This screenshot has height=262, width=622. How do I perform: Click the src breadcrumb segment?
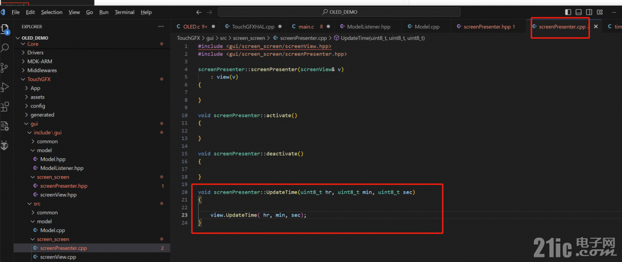click(x=223, y=38)
